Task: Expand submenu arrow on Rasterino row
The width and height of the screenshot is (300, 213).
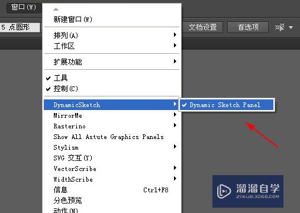Action: pyautogui.click(x=175, y=125)
